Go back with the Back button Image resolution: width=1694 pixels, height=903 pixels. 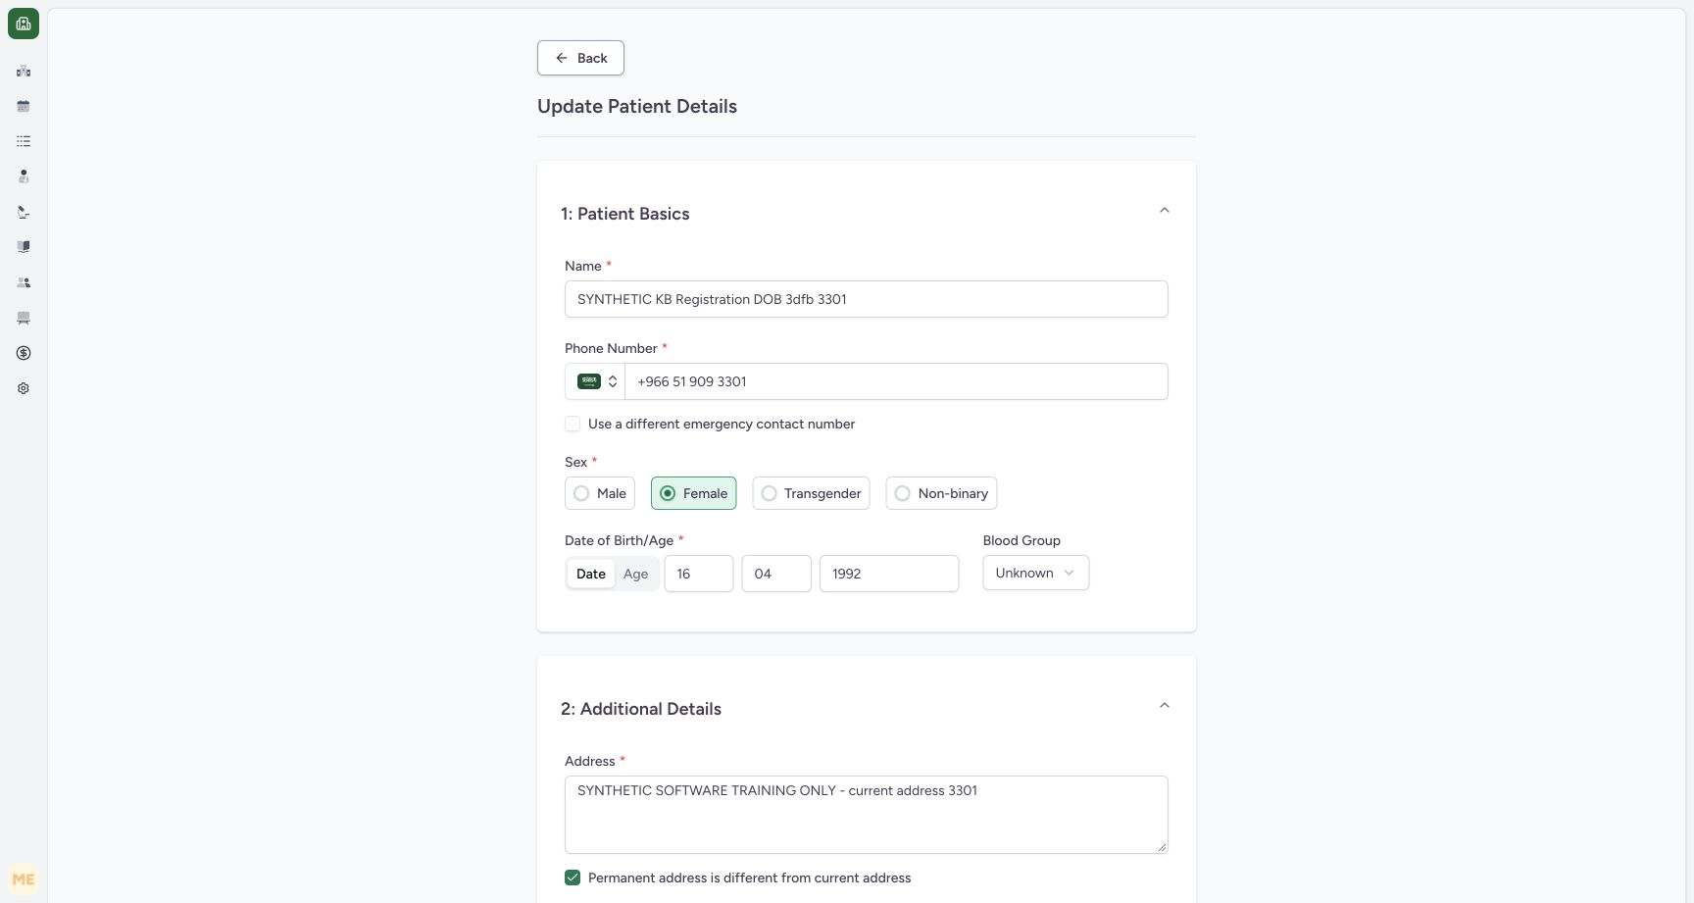(x=580, y=58)
